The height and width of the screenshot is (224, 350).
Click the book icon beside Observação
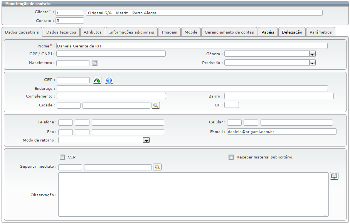click(x=334, y=176)
